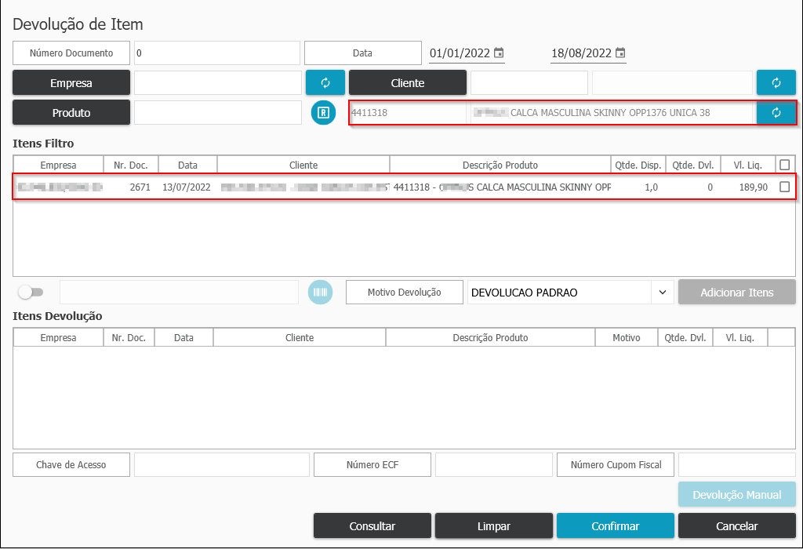
Task: Click the Cliente button
Action: tap(408, 82)
